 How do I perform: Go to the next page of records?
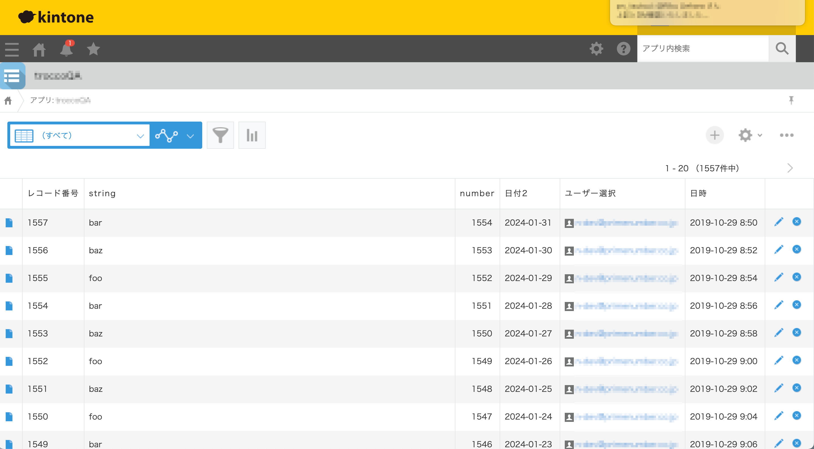(x=790, y=168)
